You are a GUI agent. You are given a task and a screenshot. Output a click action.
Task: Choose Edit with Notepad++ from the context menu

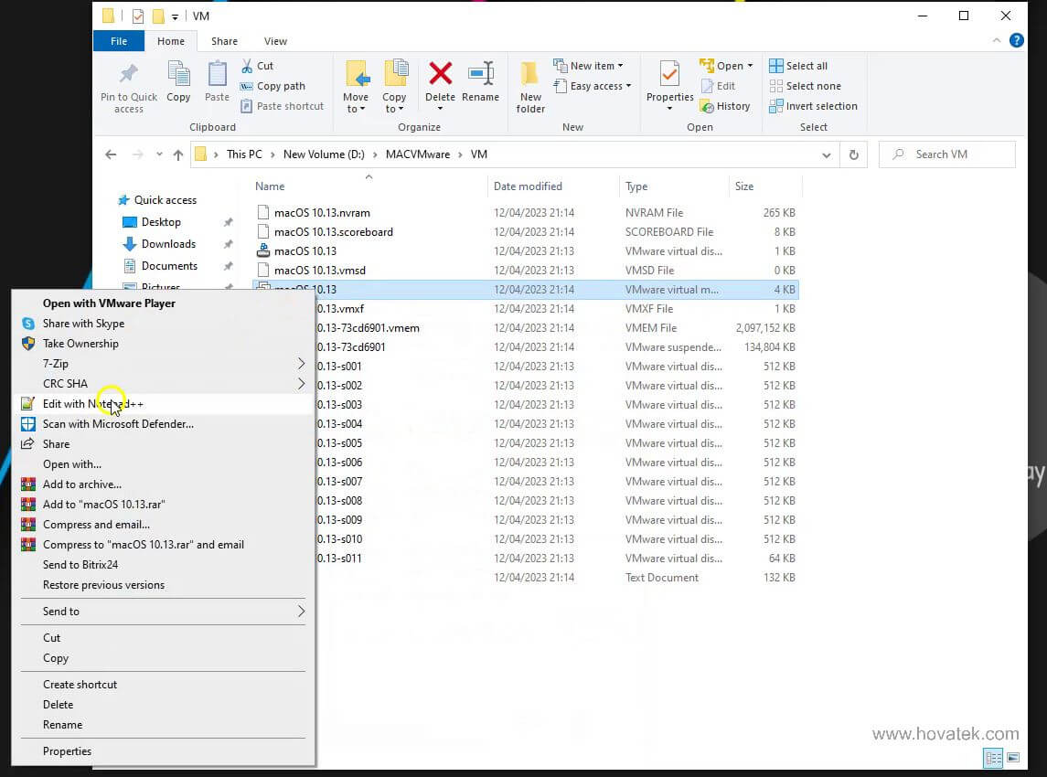[x=101, y=403]
